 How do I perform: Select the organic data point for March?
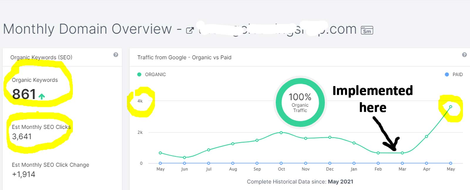[x=402, y=153]
